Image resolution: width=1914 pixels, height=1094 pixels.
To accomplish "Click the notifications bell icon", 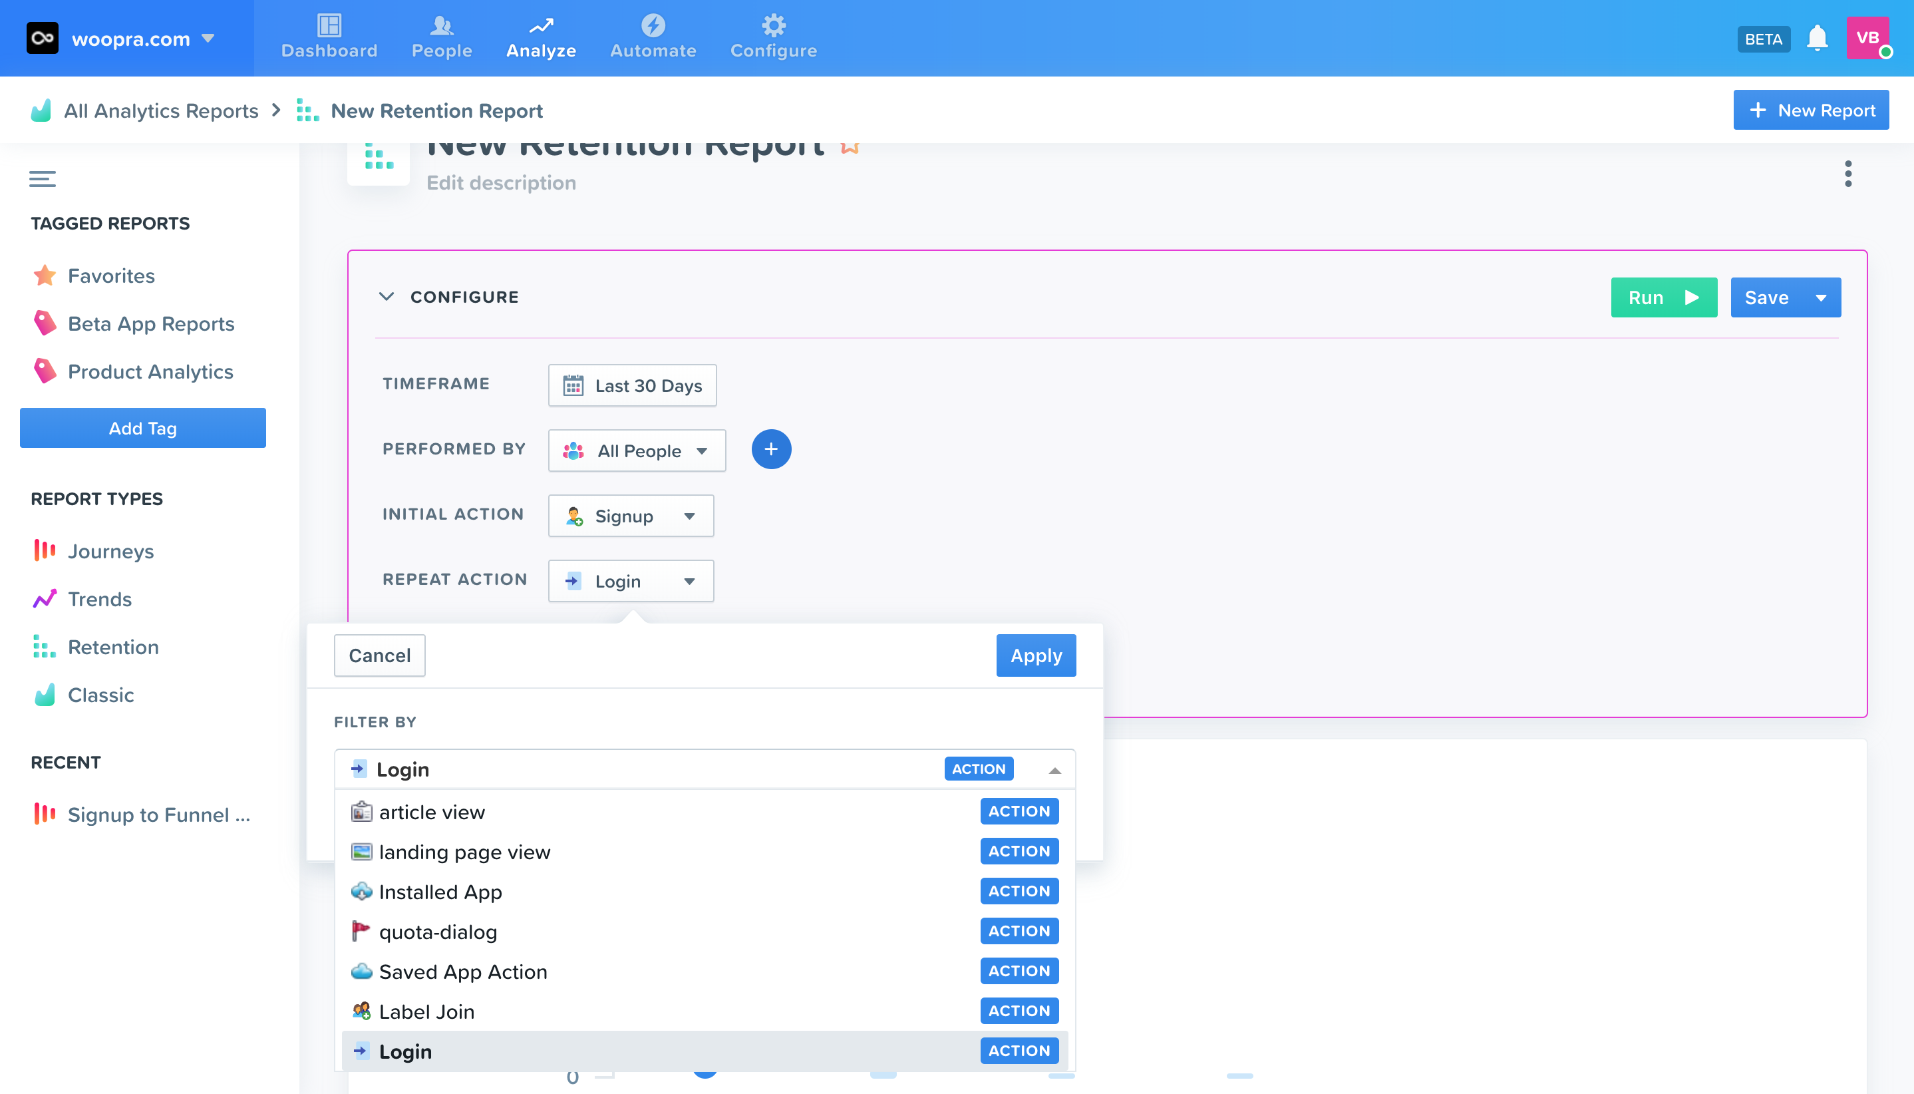I will [1816, 39].
